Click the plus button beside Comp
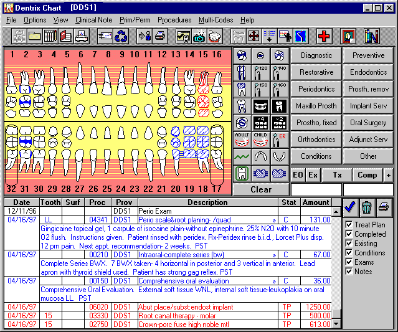 (x=389, y=175)
